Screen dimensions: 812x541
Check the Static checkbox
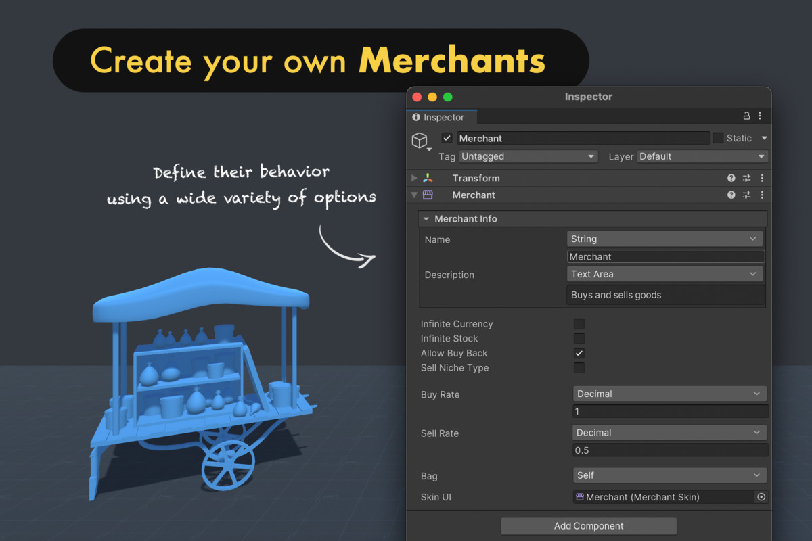718,138
